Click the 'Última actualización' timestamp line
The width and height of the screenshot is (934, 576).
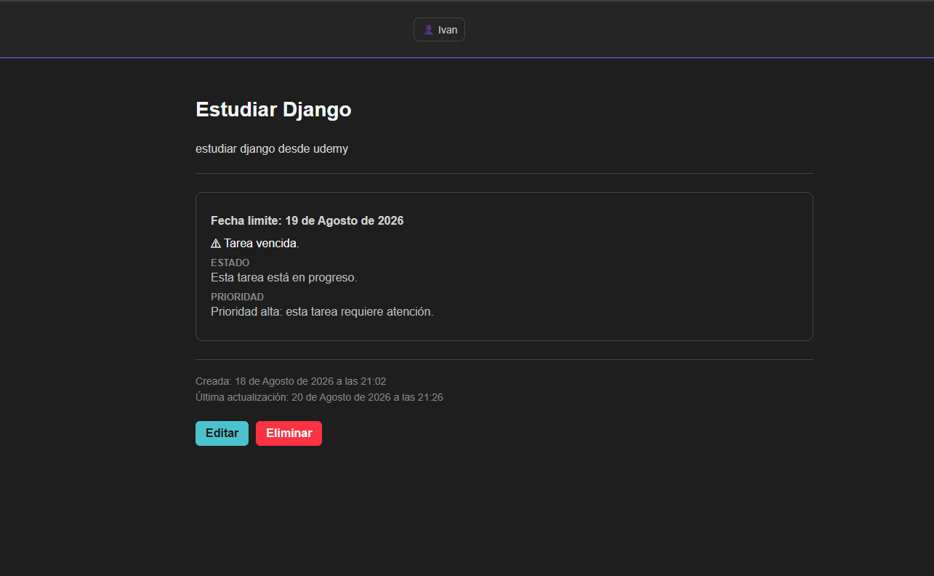pyautogui.click(x=319, y=398)
